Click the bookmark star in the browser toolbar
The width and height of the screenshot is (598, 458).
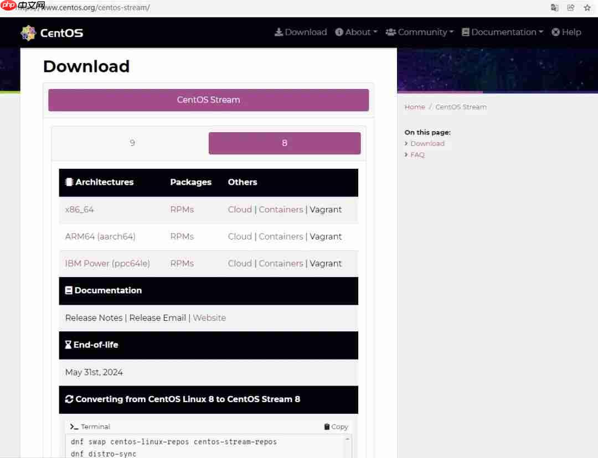coord(586,8)
